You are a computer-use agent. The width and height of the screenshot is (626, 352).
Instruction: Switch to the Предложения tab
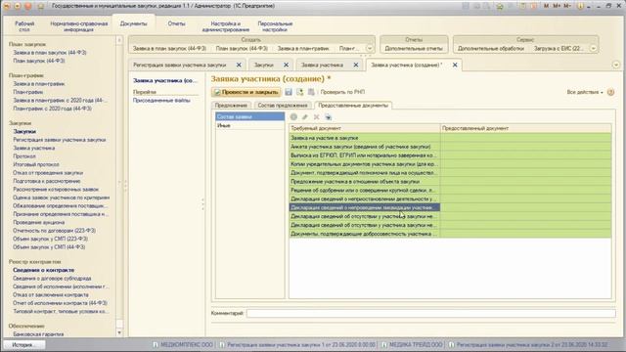[x=231, y=106]
